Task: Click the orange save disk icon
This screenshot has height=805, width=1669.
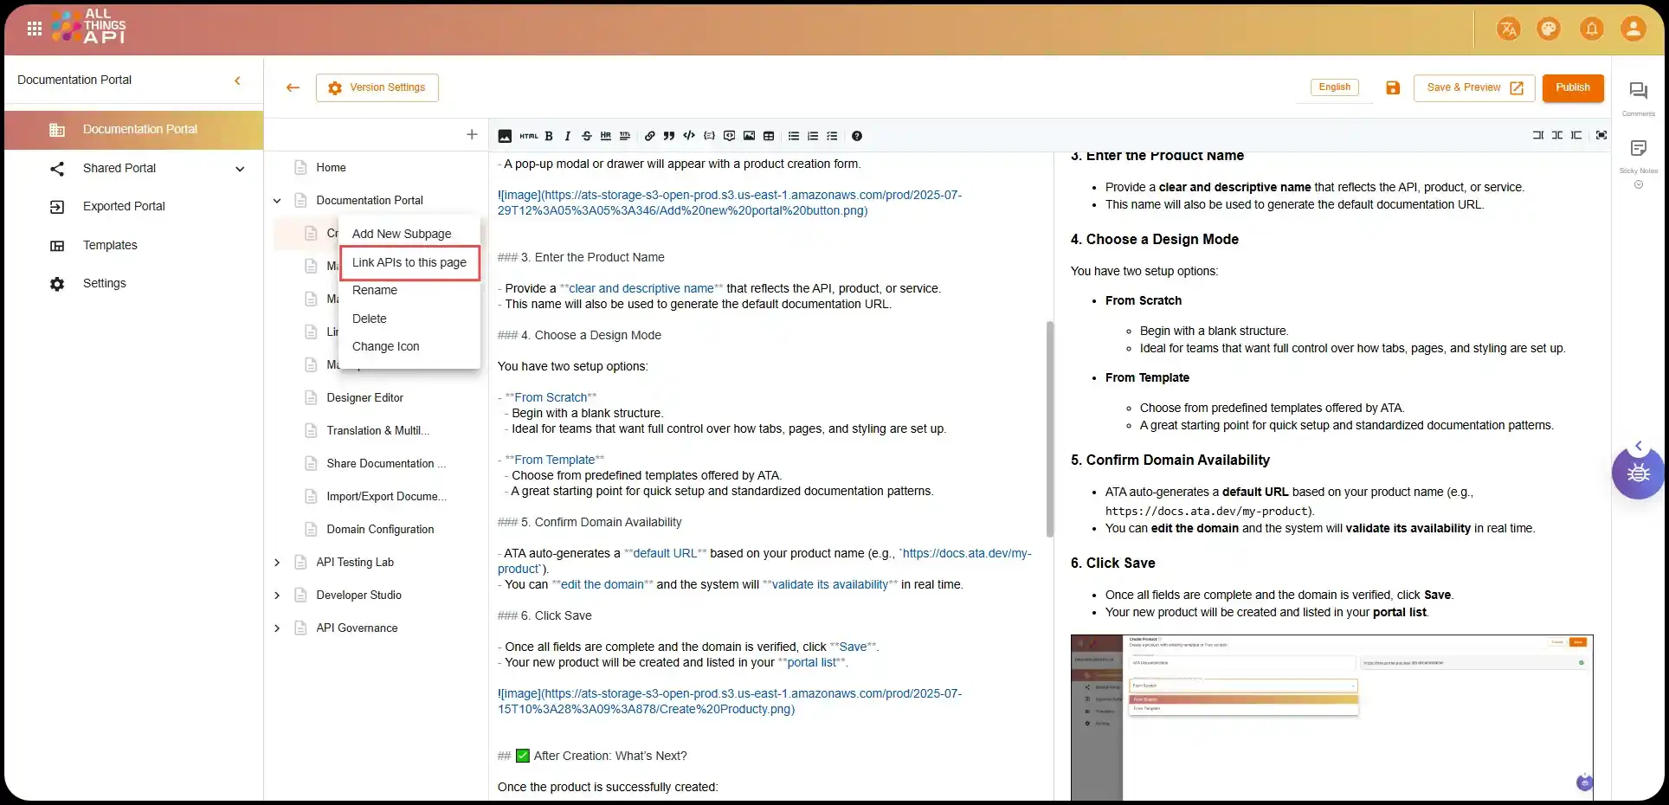Action: (x=1393, y=87)
